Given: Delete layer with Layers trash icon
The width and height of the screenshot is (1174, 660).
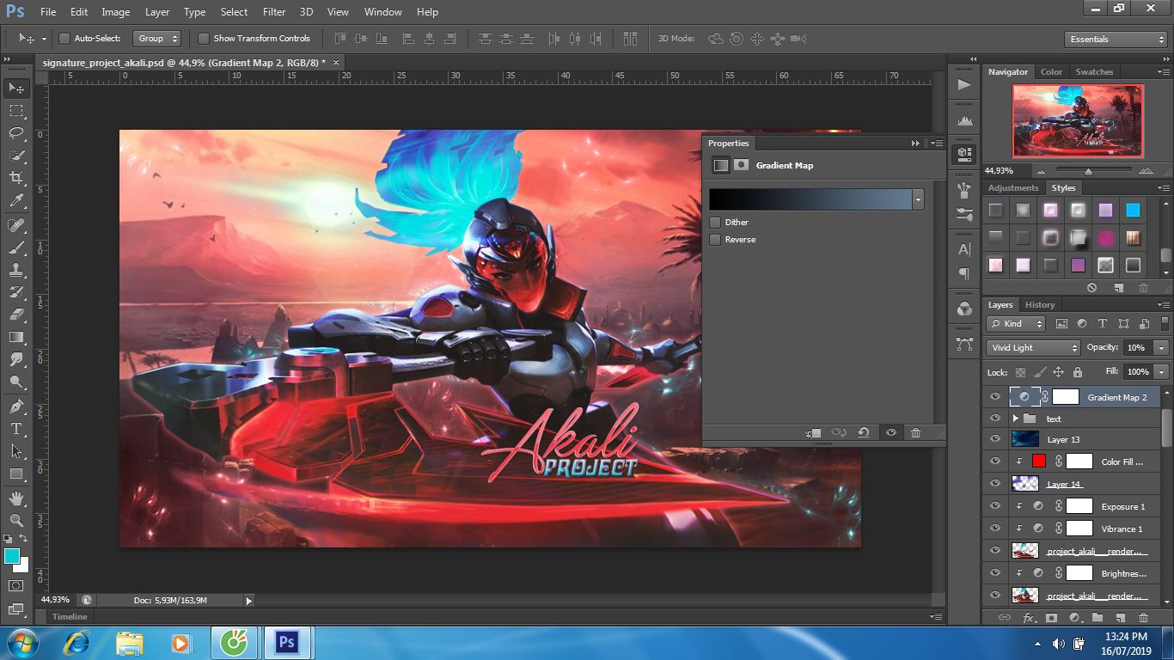Looking at the screenshot, I should click(x=1143, y=617).
